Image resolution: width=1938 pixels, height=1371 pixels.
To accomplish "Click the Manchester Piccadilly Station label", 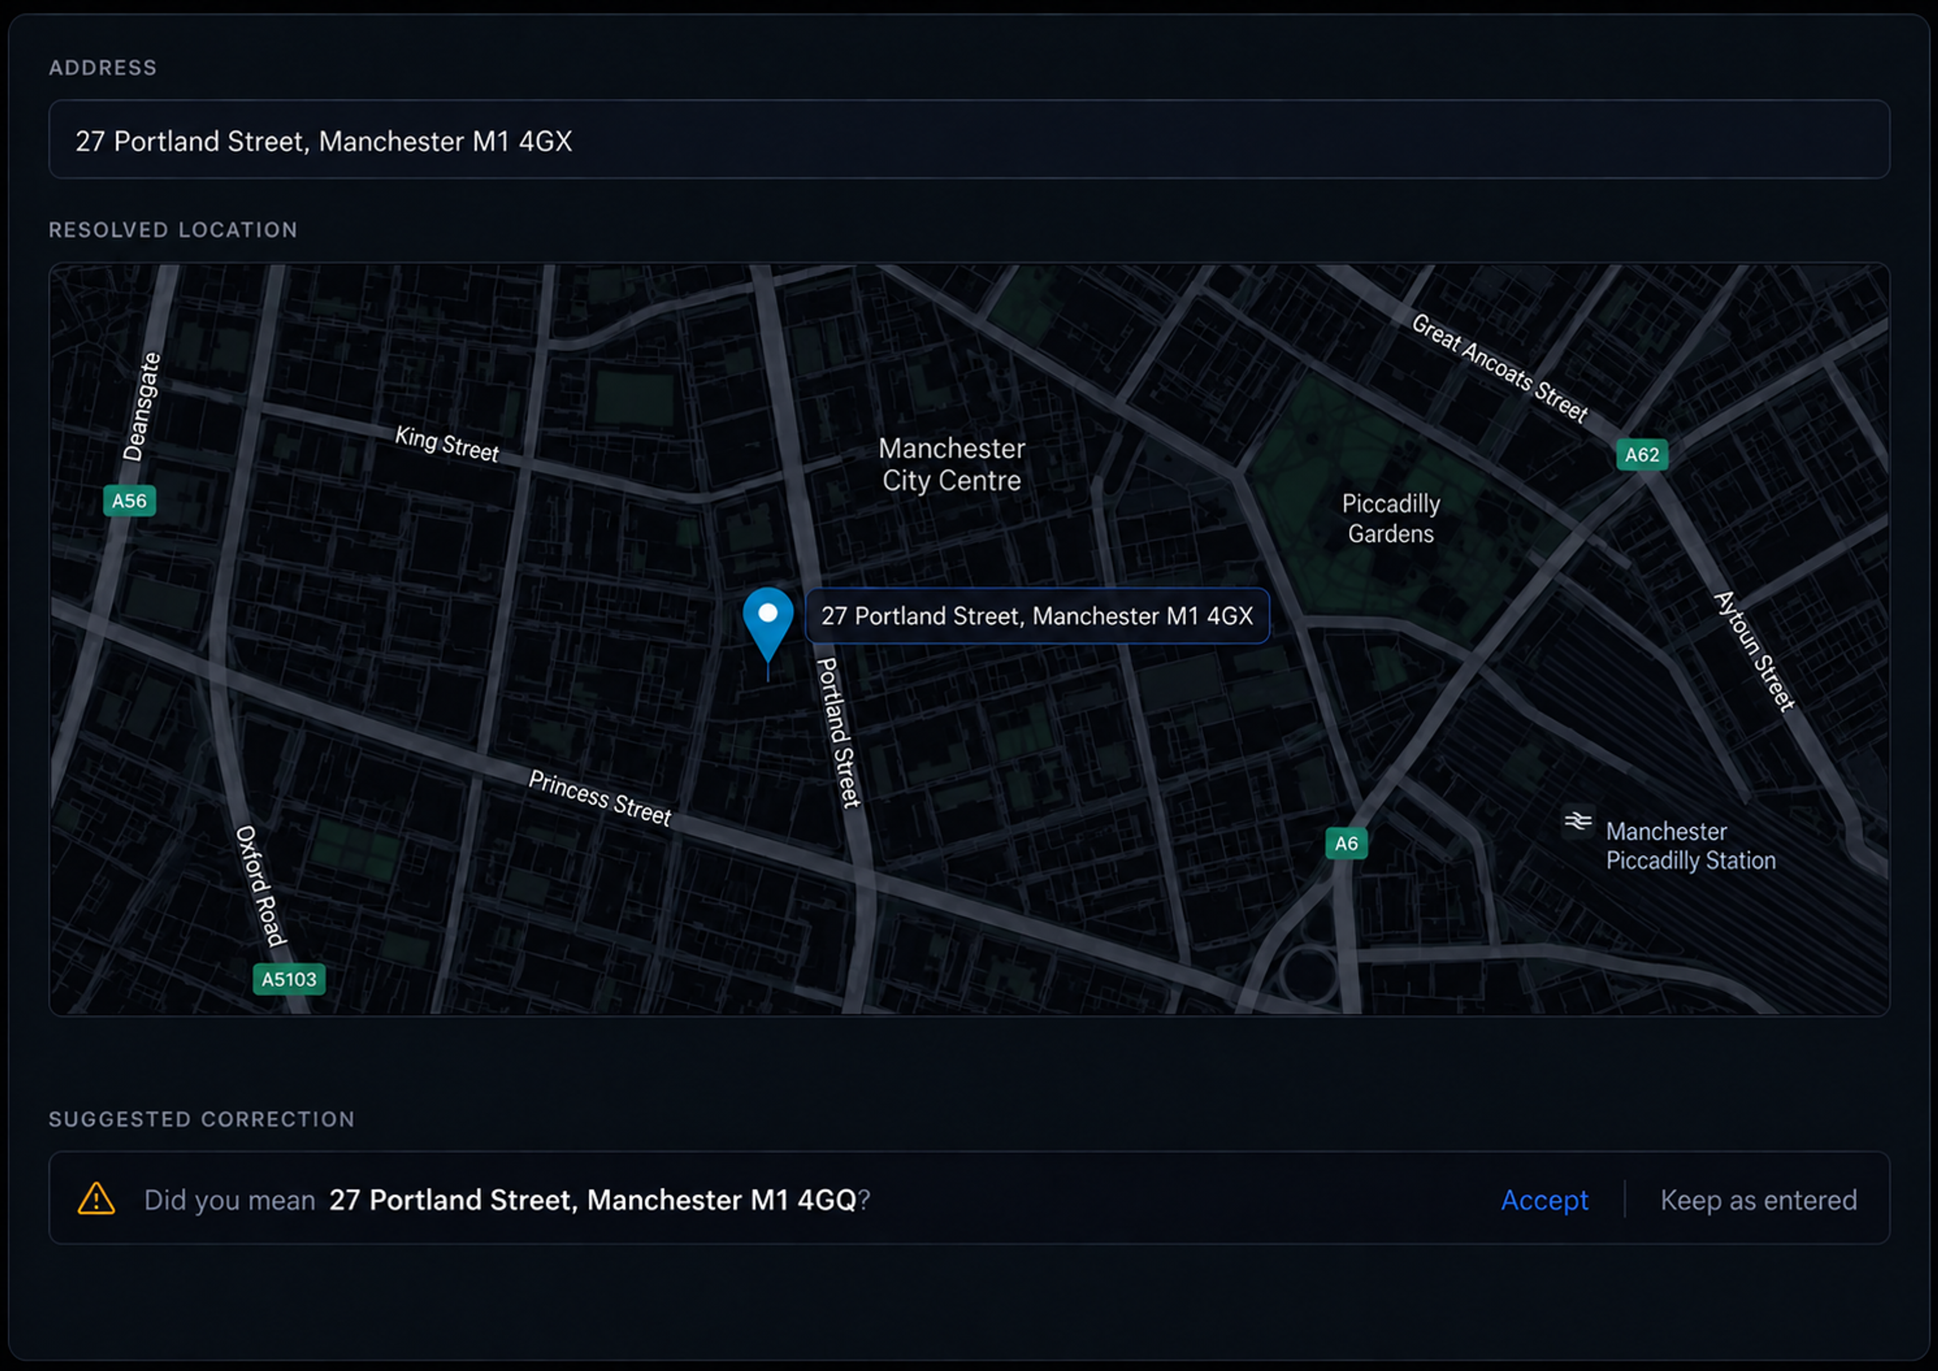I will (1691, 846).
